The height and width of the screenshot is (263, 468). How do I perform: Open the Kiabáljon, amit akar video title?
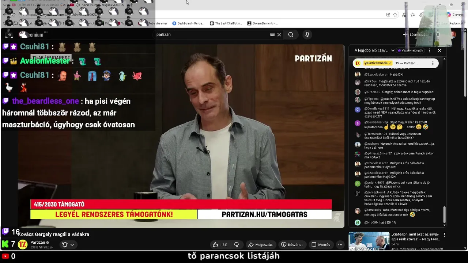tap(416, 237)
